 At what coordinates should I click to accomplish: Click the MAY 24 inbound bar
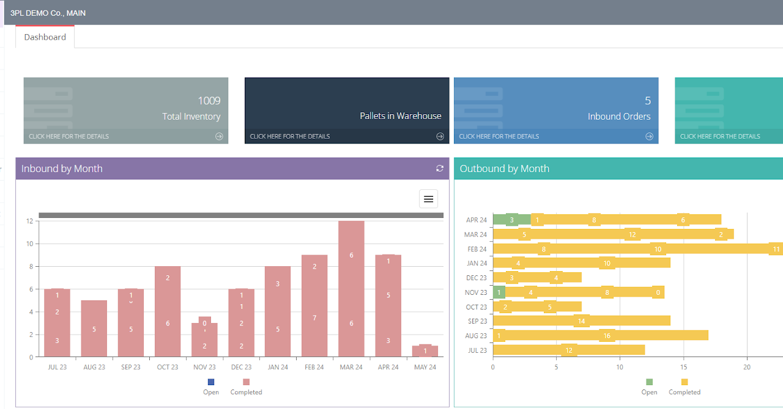pos(425,351)
